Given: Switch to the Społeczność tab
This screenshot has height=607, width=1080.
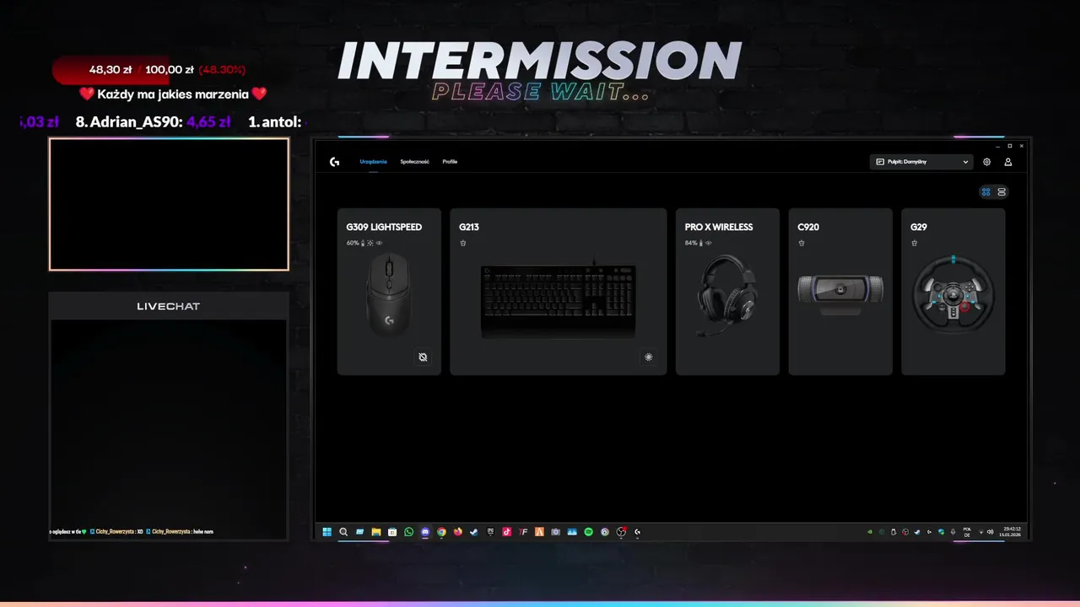Looking at the screenshot, I should (x=414, y=162).
